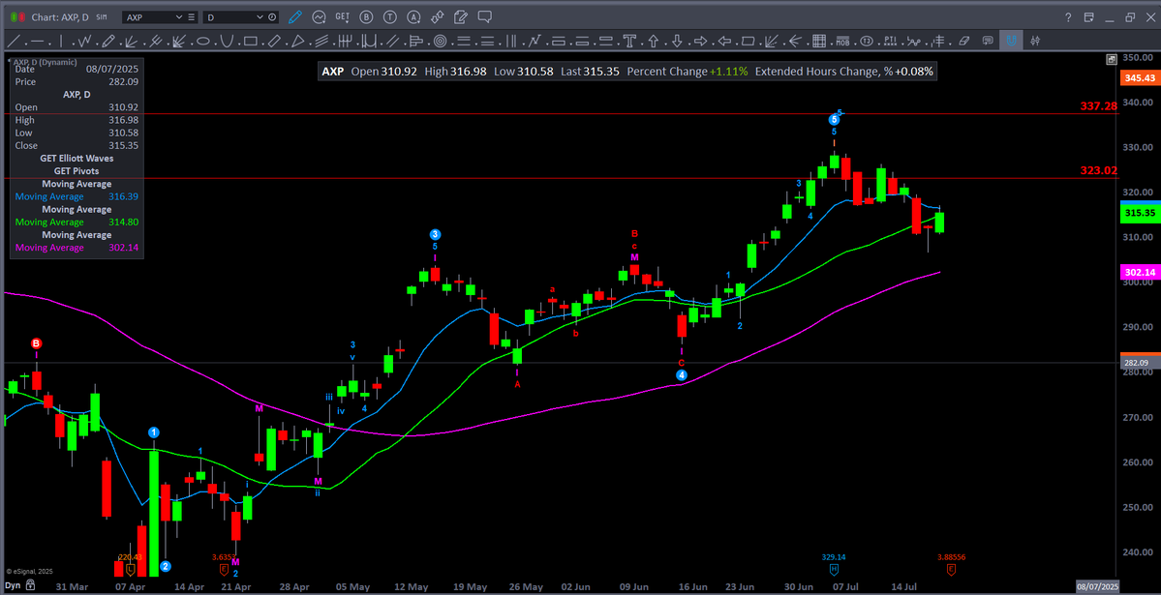
Task: Click the 323.02 red price level label
Action: (x=1099, y=170)
